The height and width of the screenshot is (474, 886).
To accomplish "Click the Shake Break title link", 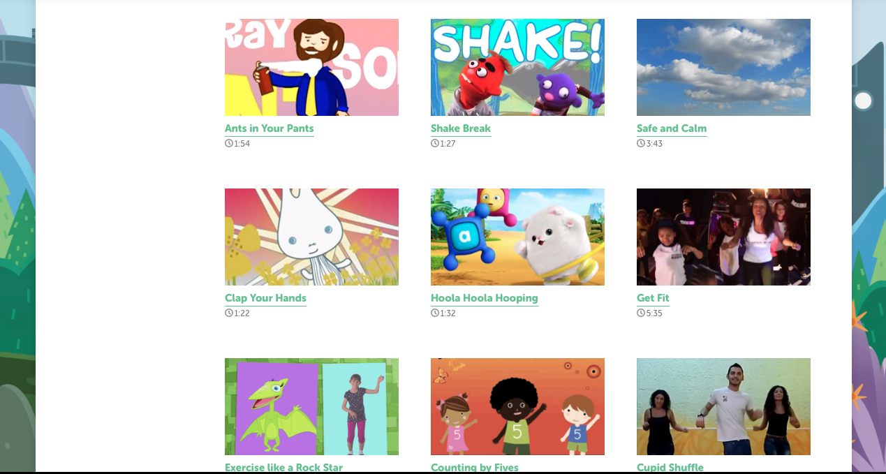I will click(461, 128).
